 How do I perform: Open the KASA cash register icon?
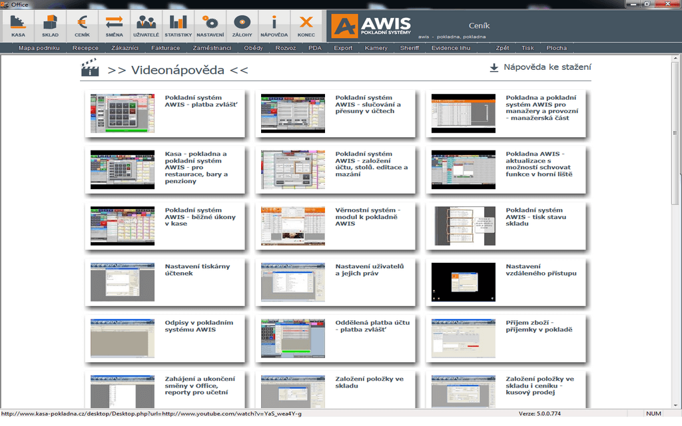(18, 26)
